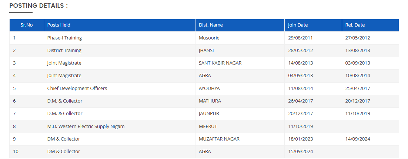The height and width of the screenshot is (159, 408).
Task: Click the Chief Development Officers post
Action: (x=77, y=89)
